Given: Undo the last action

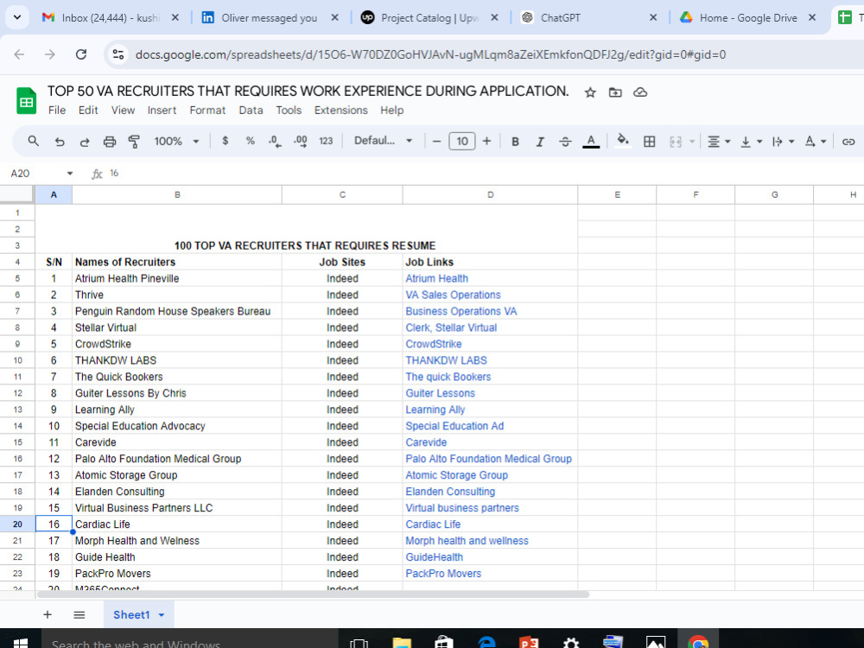Looking at the screenshot, I should click(60, 142).
